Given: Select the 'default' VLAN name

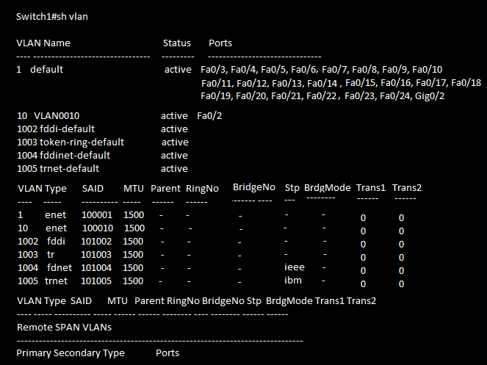Looking at the screenshot, I should click(46, 70).
